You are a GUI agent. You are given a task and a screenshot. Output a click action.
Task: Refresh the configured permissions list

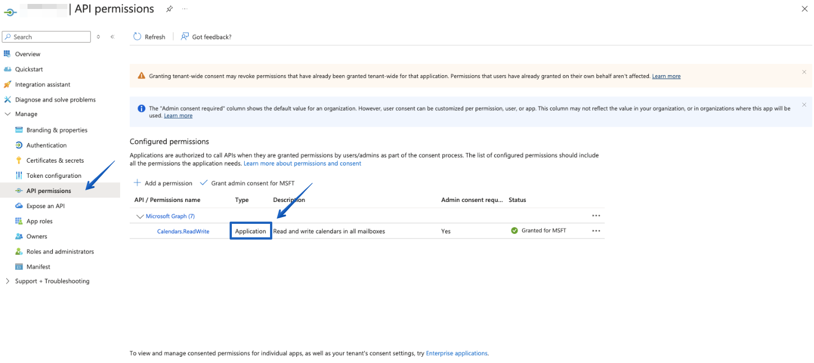(x=149, y=36)
